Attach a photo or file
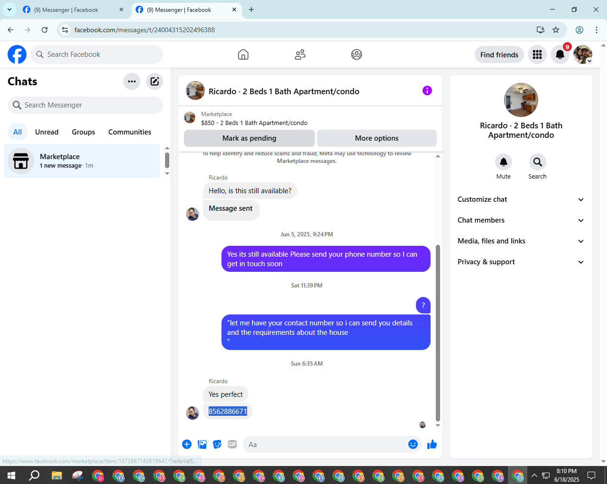This screenshot has height=484, width=607. tap(202, 444)
